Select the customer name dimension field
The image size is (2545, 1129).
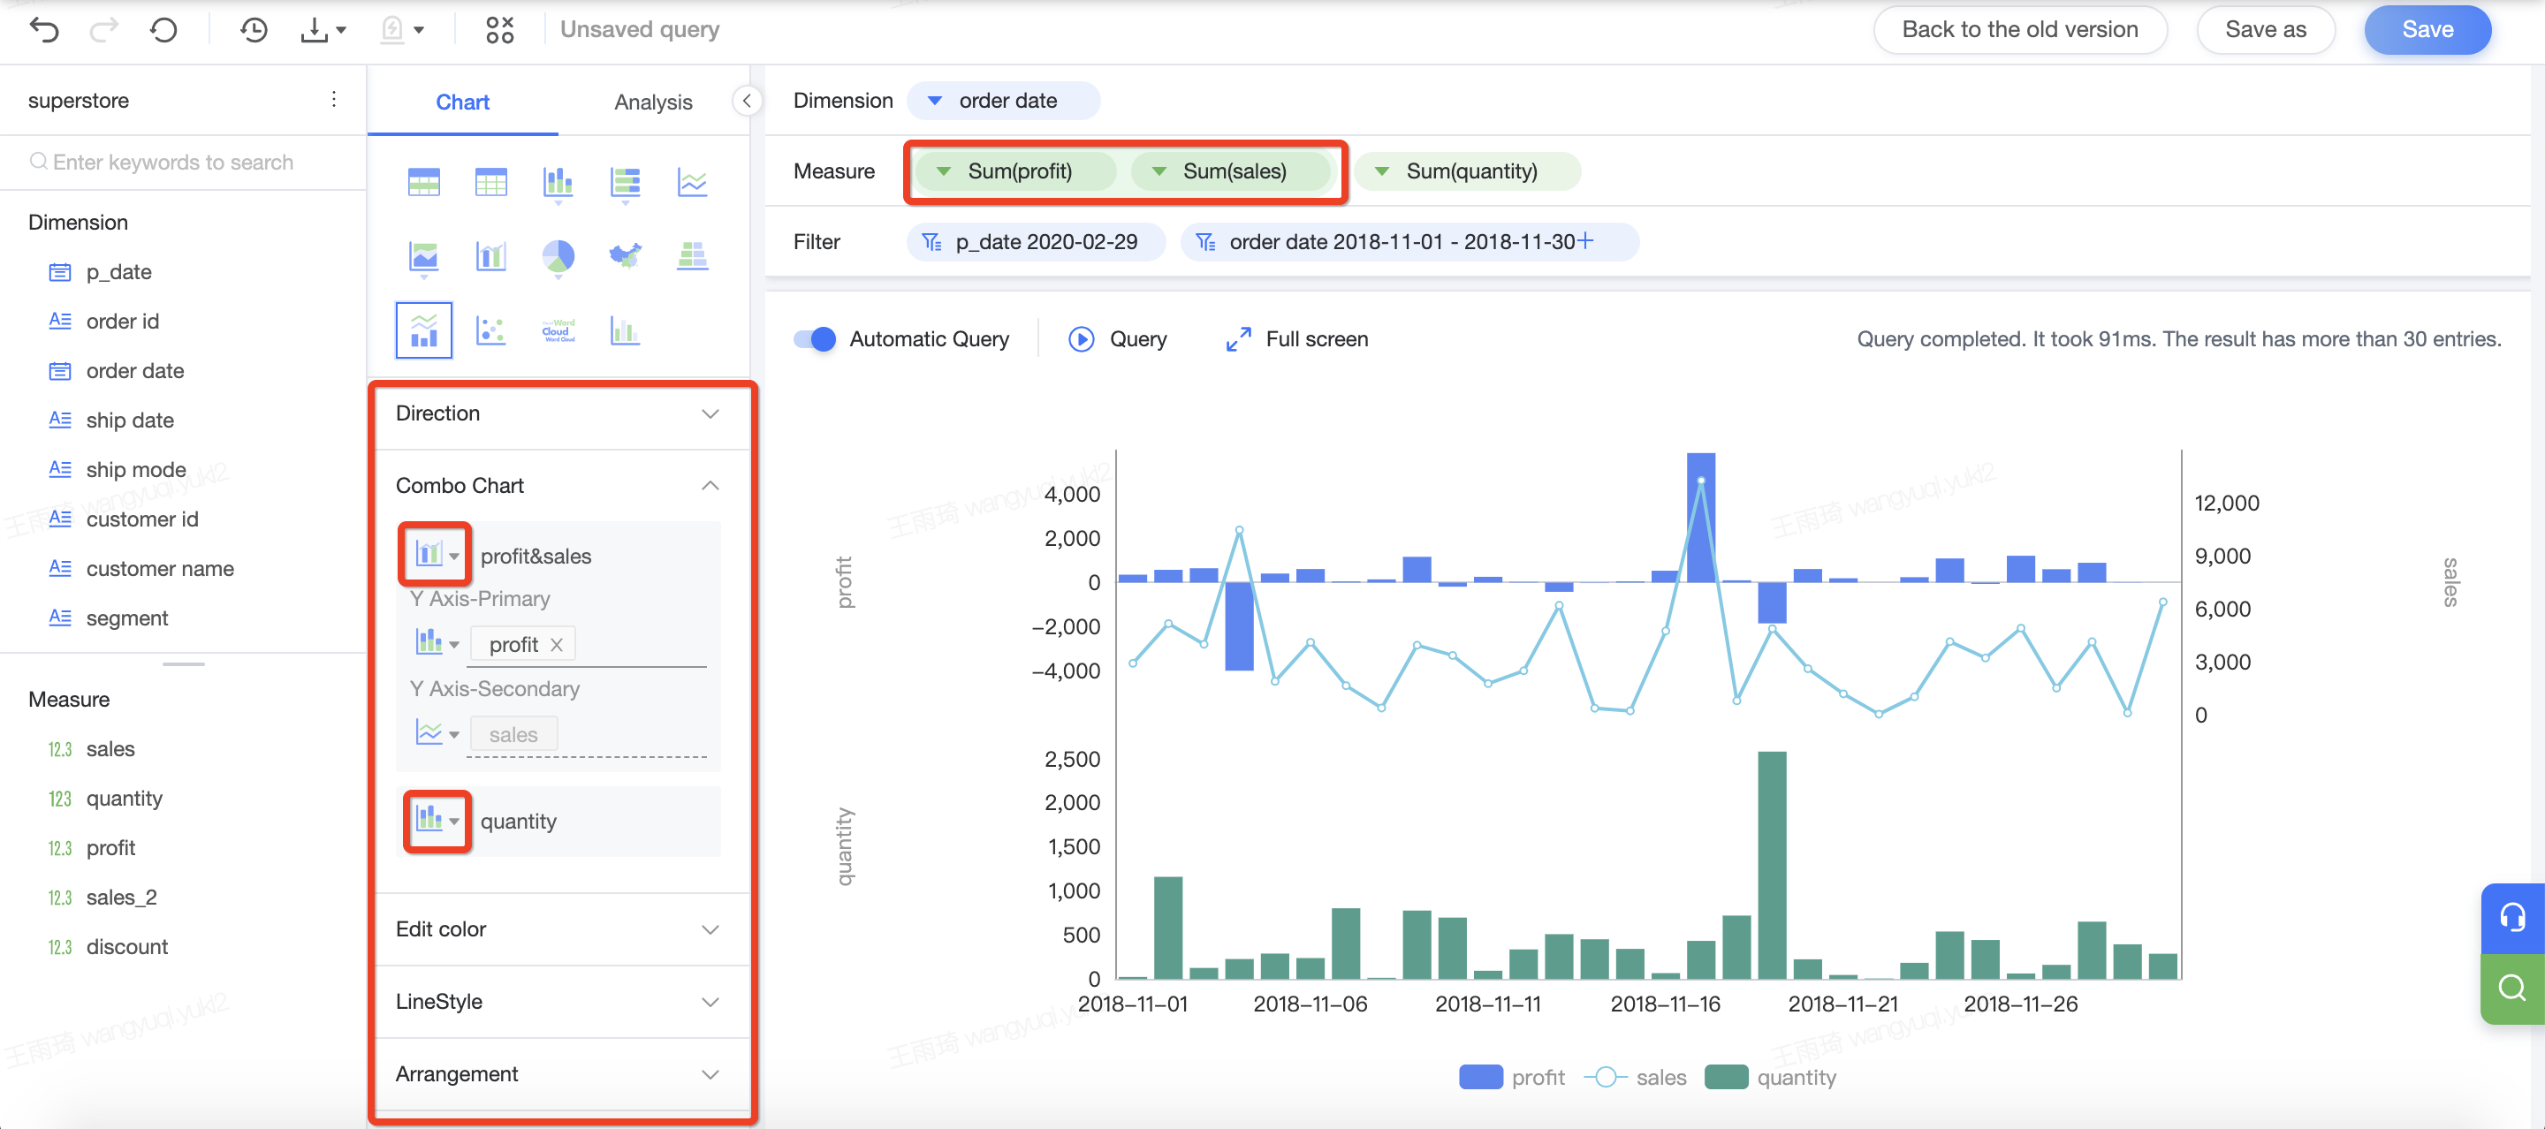159,568
